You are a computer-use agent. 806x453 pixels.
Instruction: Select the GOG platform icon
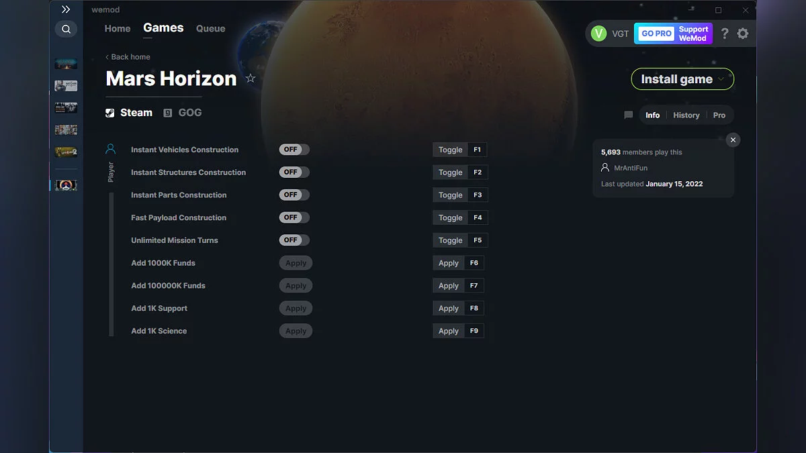[167, 113]
